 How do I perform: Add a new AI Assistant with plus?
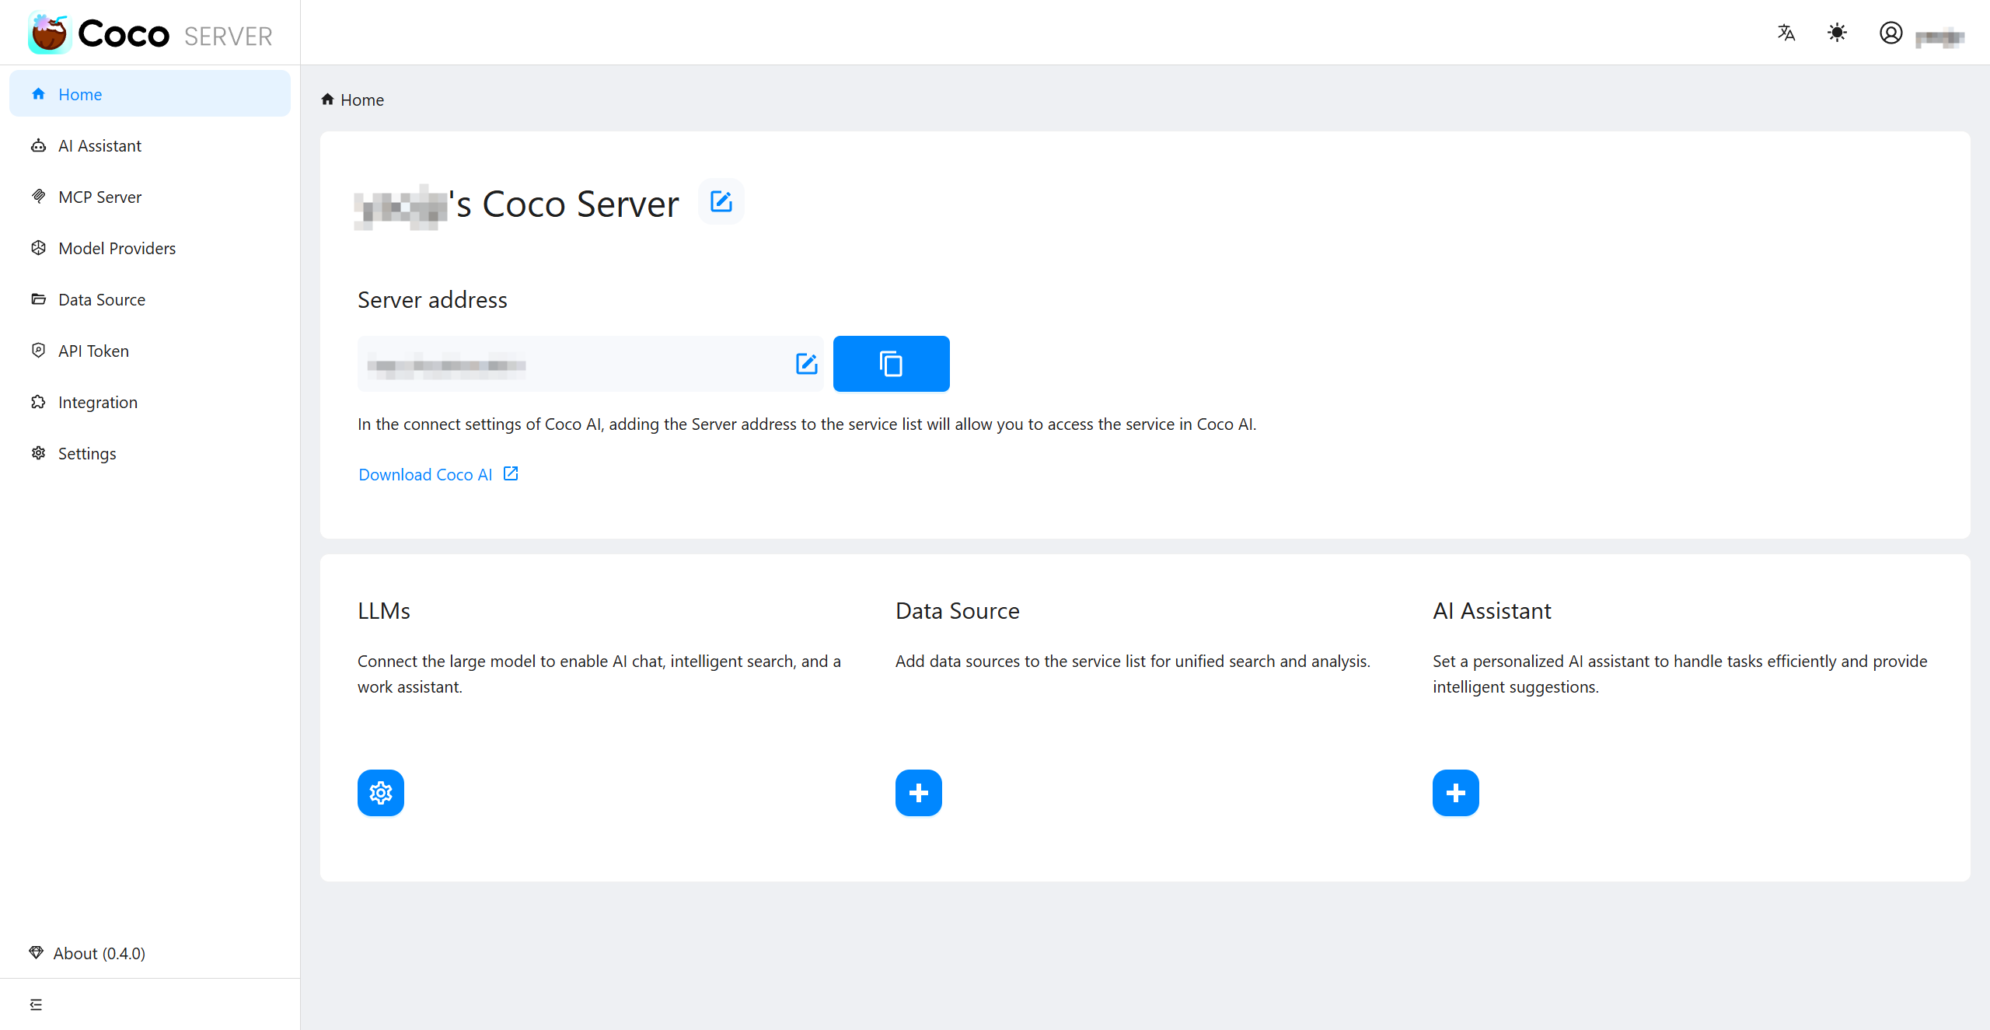pyautogui.click(x=1456, y=793)
